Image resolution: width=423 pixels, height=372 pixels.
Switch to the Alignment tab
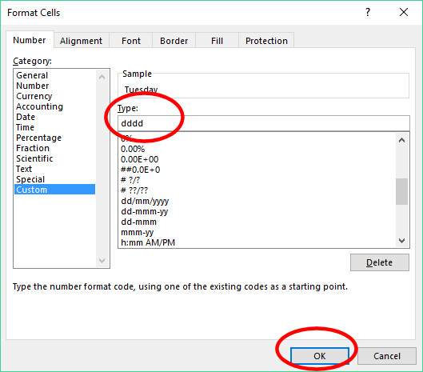pyautogui.click(x=81, y=41)
